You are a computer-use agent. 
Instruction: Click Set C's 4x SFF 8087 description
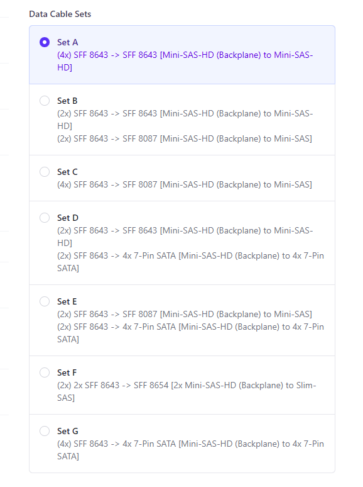[185, 184]
